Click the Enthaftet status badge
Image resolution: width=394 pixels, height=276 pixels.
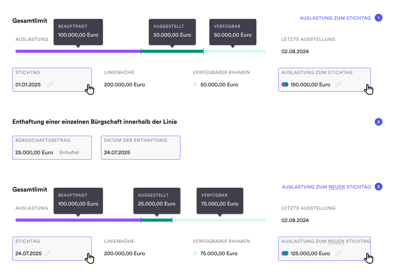(x=69, y=152)
